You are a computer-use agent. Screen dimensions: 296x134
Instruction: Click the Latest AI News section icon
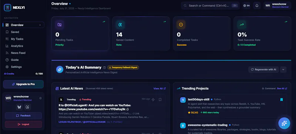click(x=57, y=88)
